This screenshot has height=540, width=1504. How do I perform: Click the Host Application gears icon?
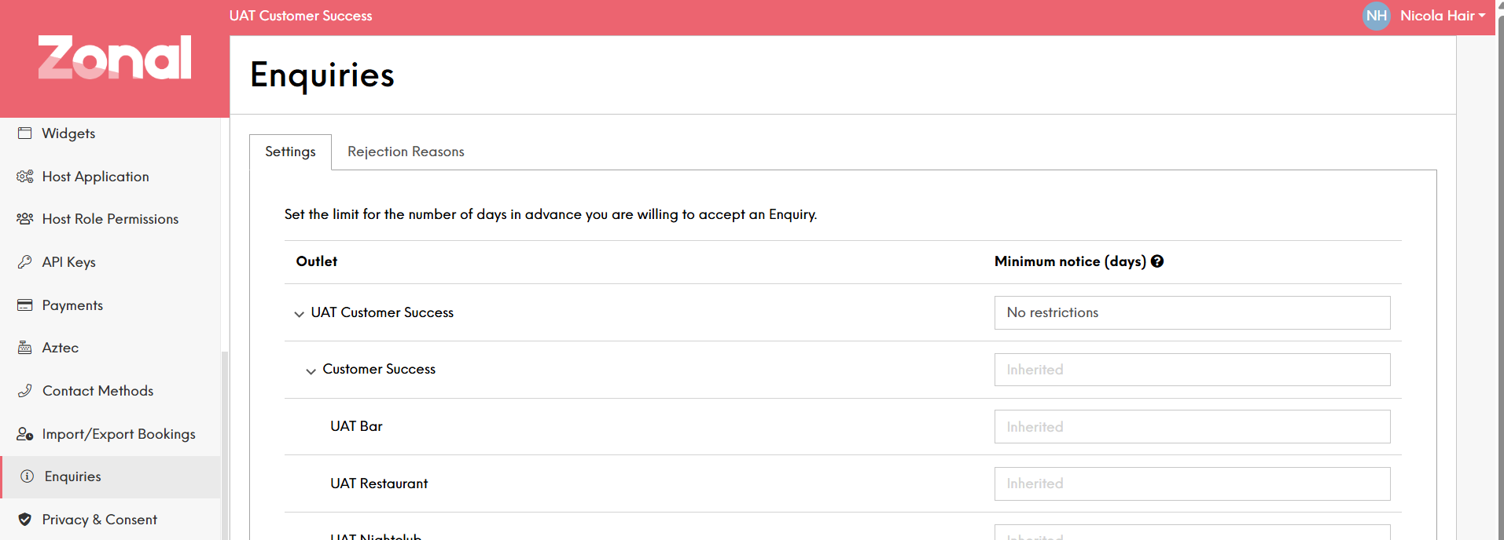[25, 177]
